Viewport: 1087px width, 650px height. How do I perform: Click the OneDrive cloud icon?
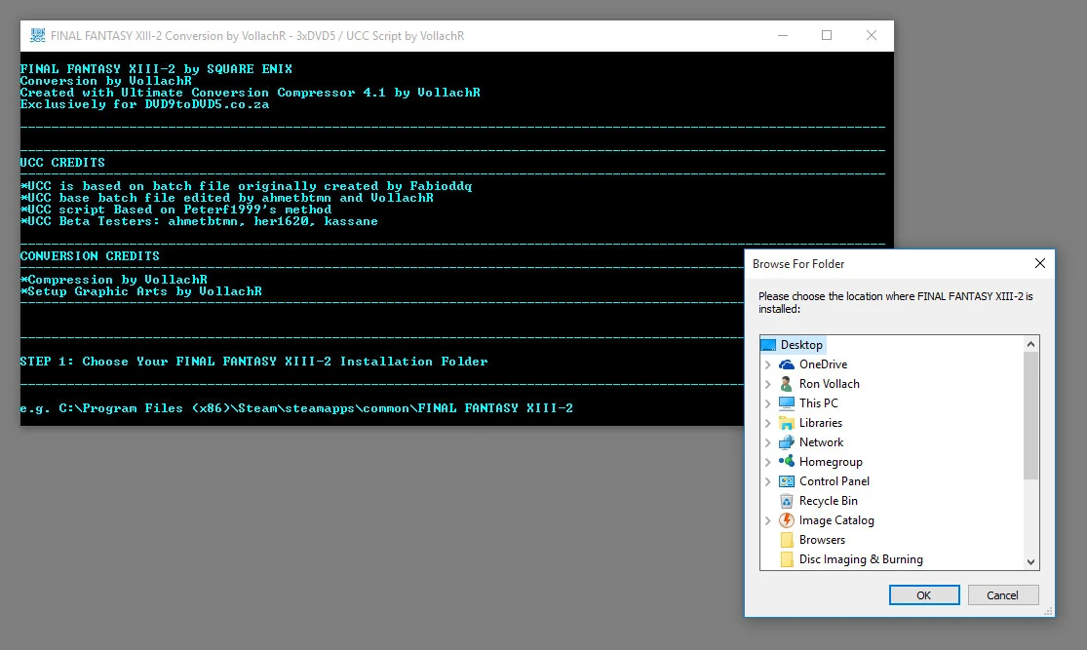pyautogui.click(x=786, y=364)
